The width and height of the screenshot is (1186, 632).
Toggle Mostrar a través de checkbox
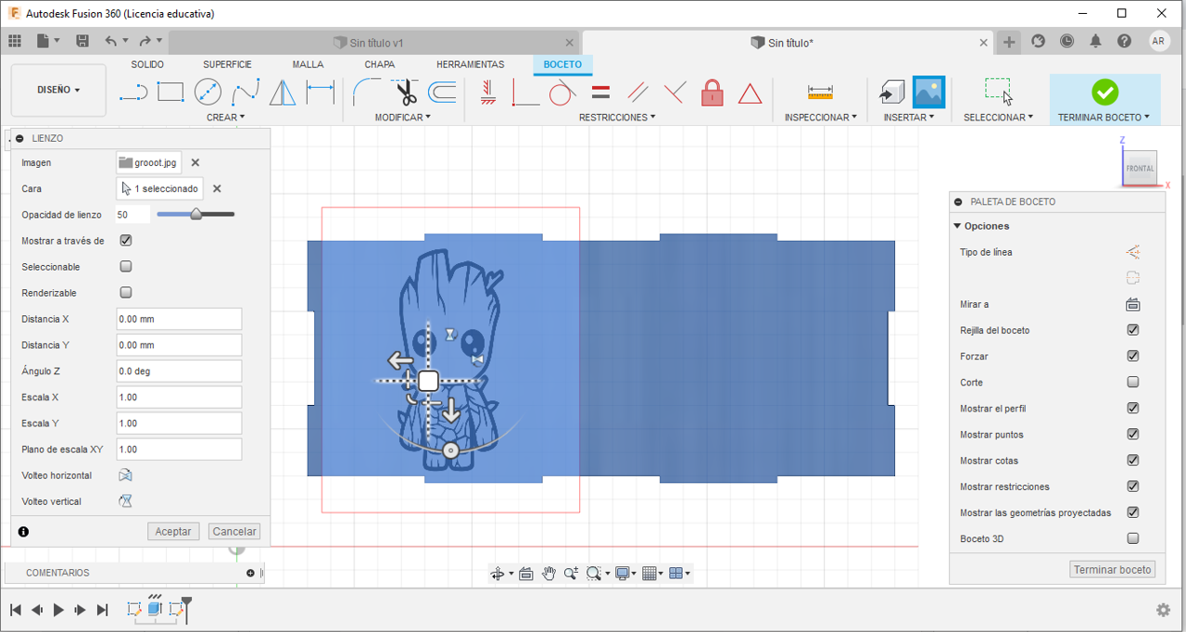[x=126, y=240]
